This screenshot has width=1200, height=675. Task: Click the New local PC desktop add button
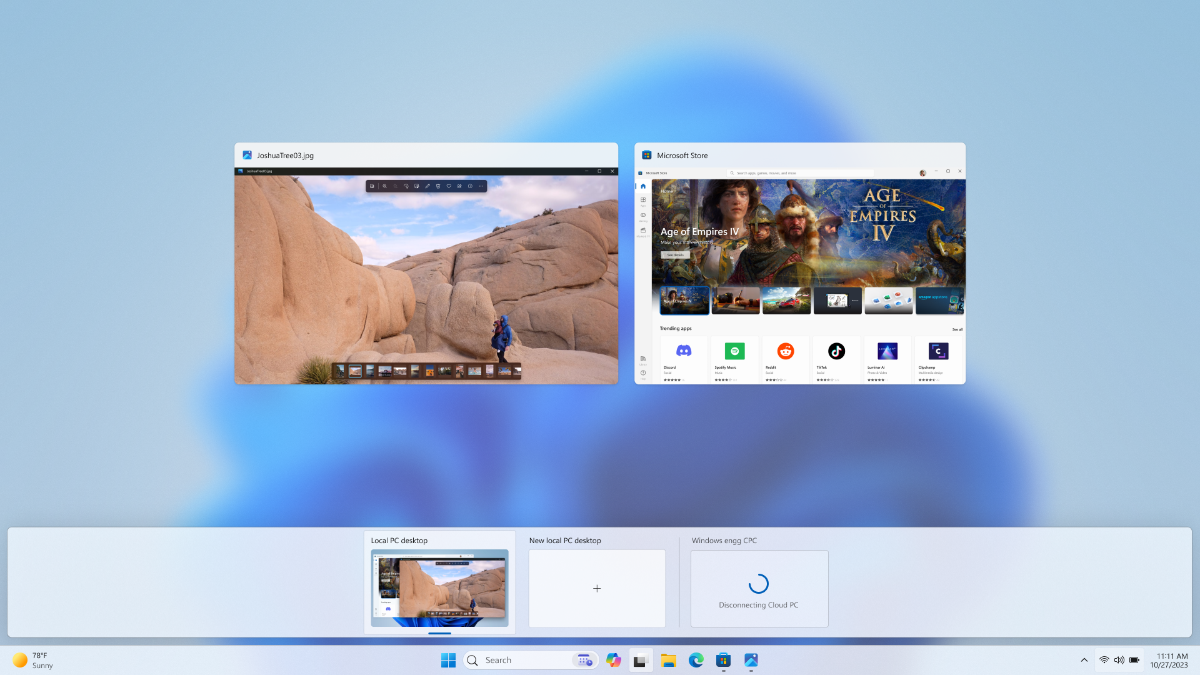[x=597, y=589]
